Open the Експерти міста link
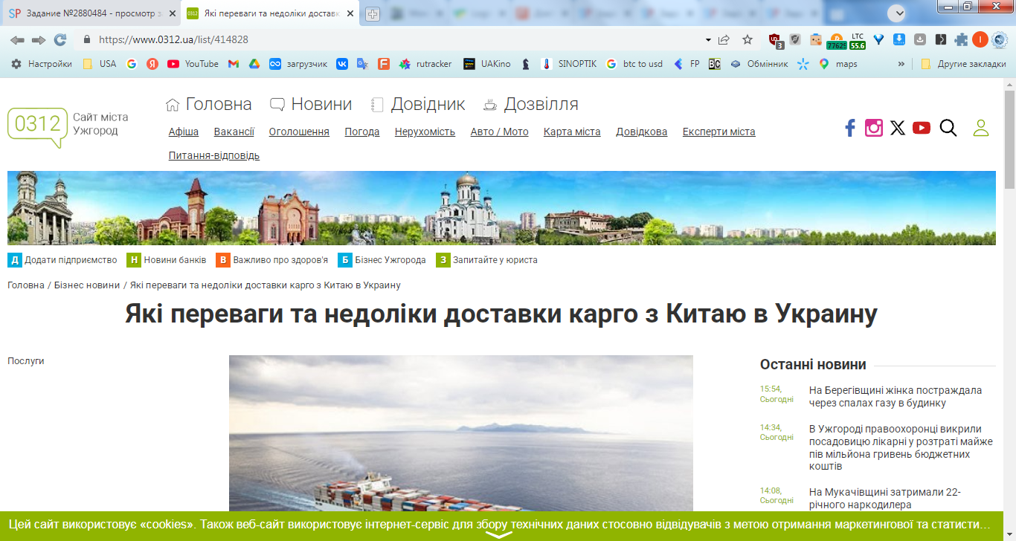 (719, 132)
